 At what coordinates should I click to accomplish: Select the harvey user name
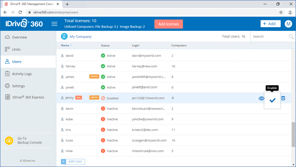[70, 66]
